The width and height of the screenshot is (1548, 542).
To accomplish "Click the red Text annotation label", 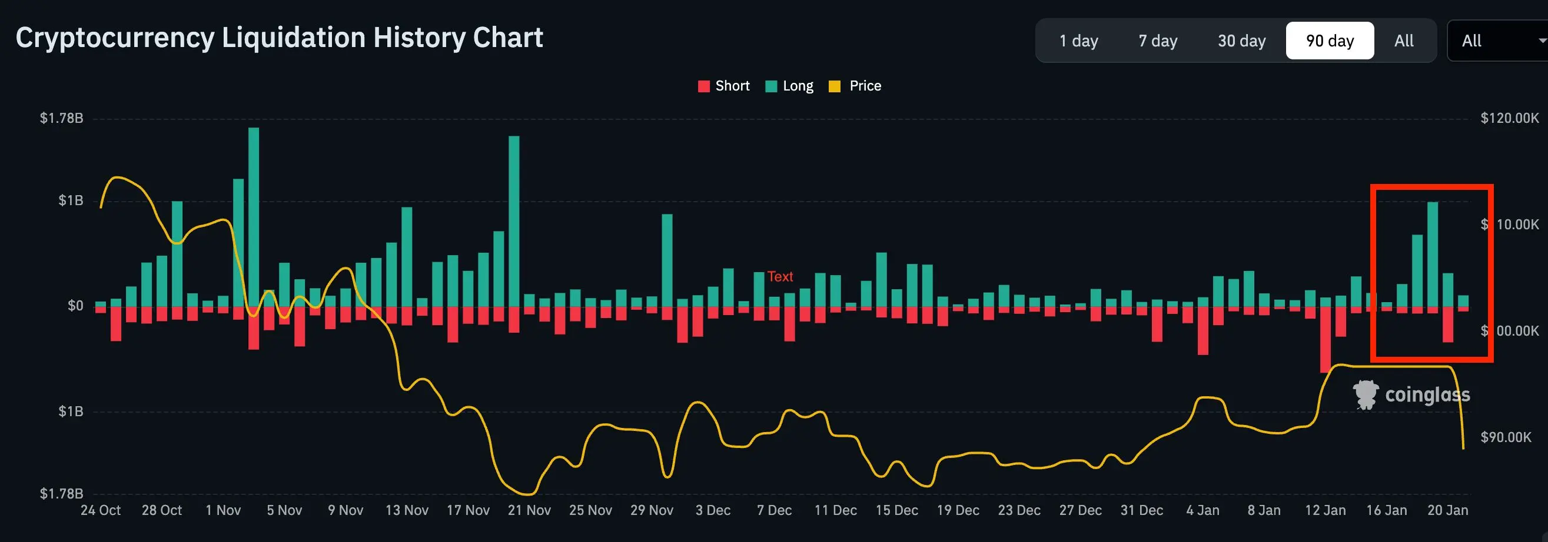I will [x=780, y=276].
